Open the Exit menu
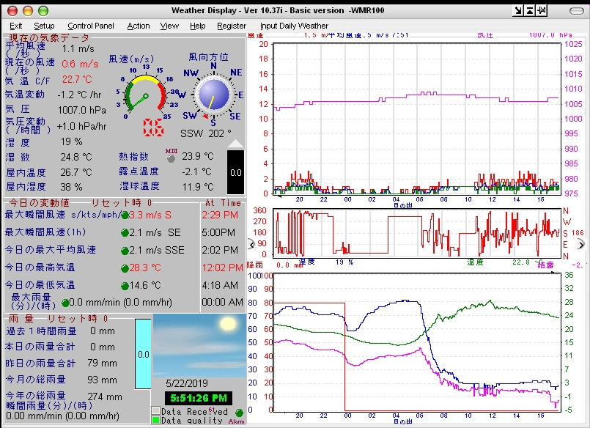Viewport: 590px width, 428px height. [16, 26]
